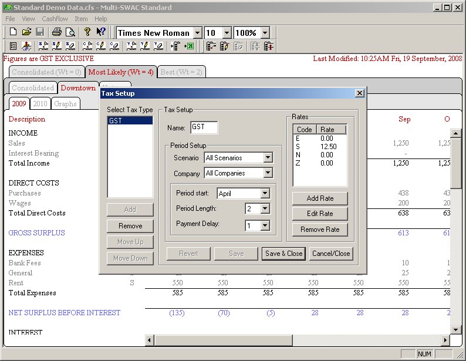Click the Print icon in toolbar

(x=56, y=32)
